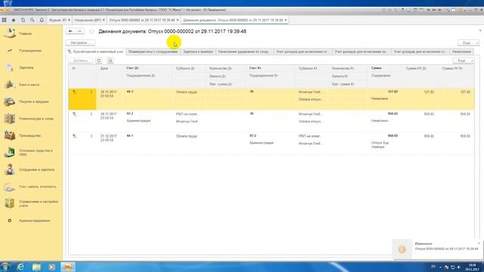
Task: Click the info icon in notification popup
Action: point(402,249)
